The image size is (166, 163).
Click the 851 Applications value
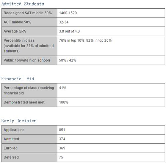point(62,130)
